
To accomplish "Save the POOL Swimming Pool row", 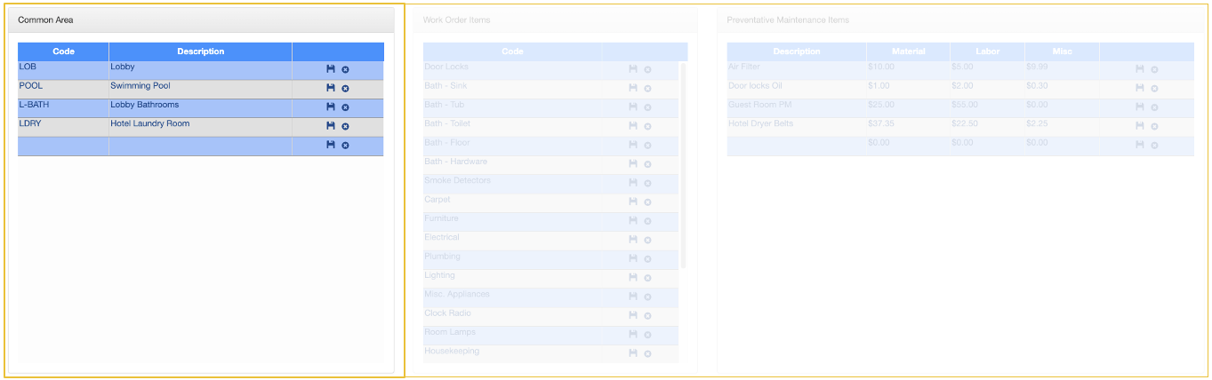I will pos(331,88).
